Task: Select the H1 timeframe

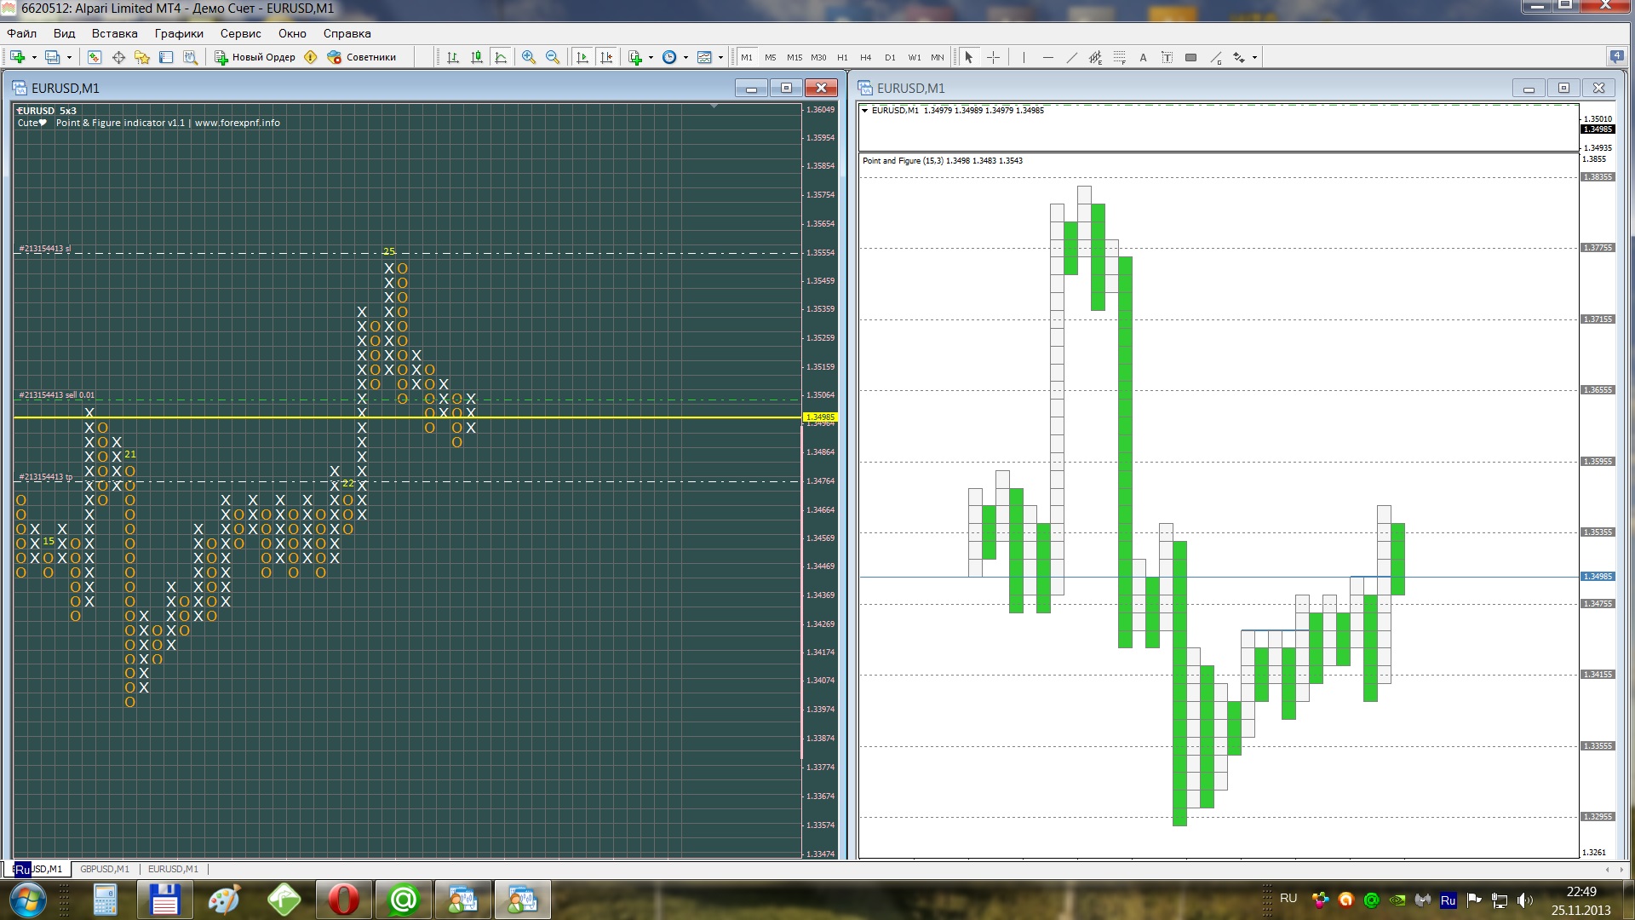Action: click(x=842, y=57)
